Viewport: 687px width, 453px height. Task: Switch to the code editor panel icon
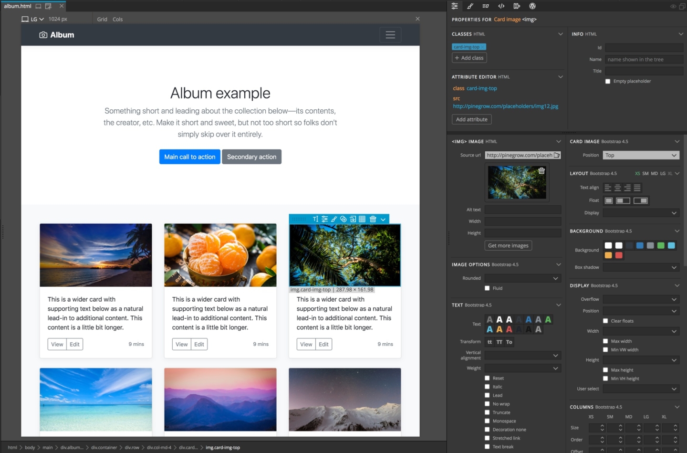coord(501,6)
